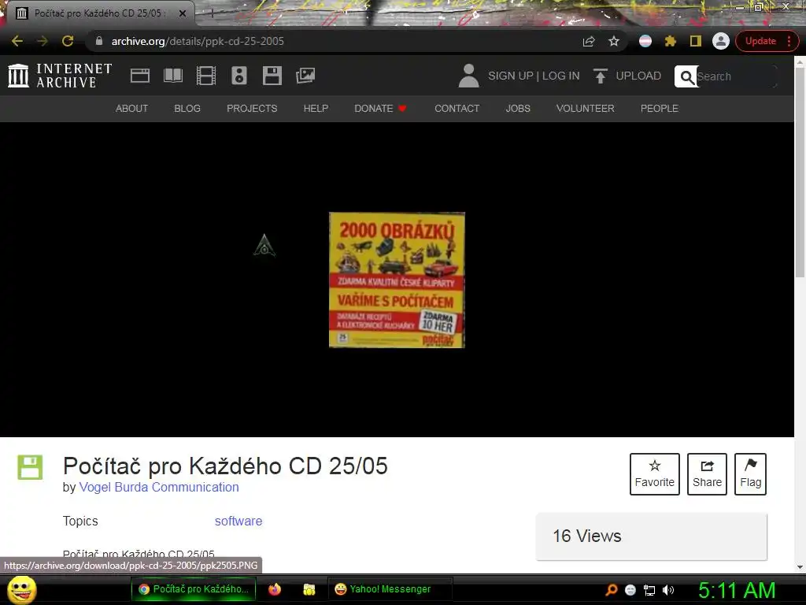Click the volume speaker tray icon

click(667, 590)
